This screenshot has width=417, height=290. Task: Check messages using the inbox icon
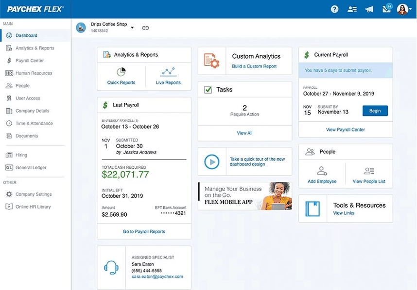pyautogui.click(x=386, y=9)
